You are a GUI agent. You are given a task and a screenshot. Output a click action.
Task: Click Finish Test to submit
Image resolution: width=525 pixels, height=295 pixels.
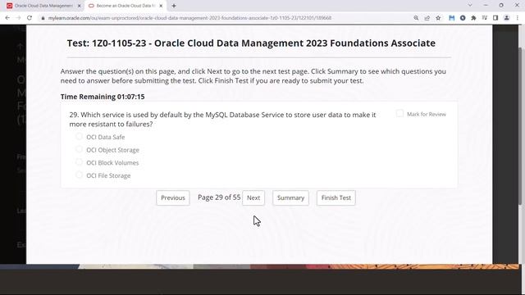coord(336,197)
